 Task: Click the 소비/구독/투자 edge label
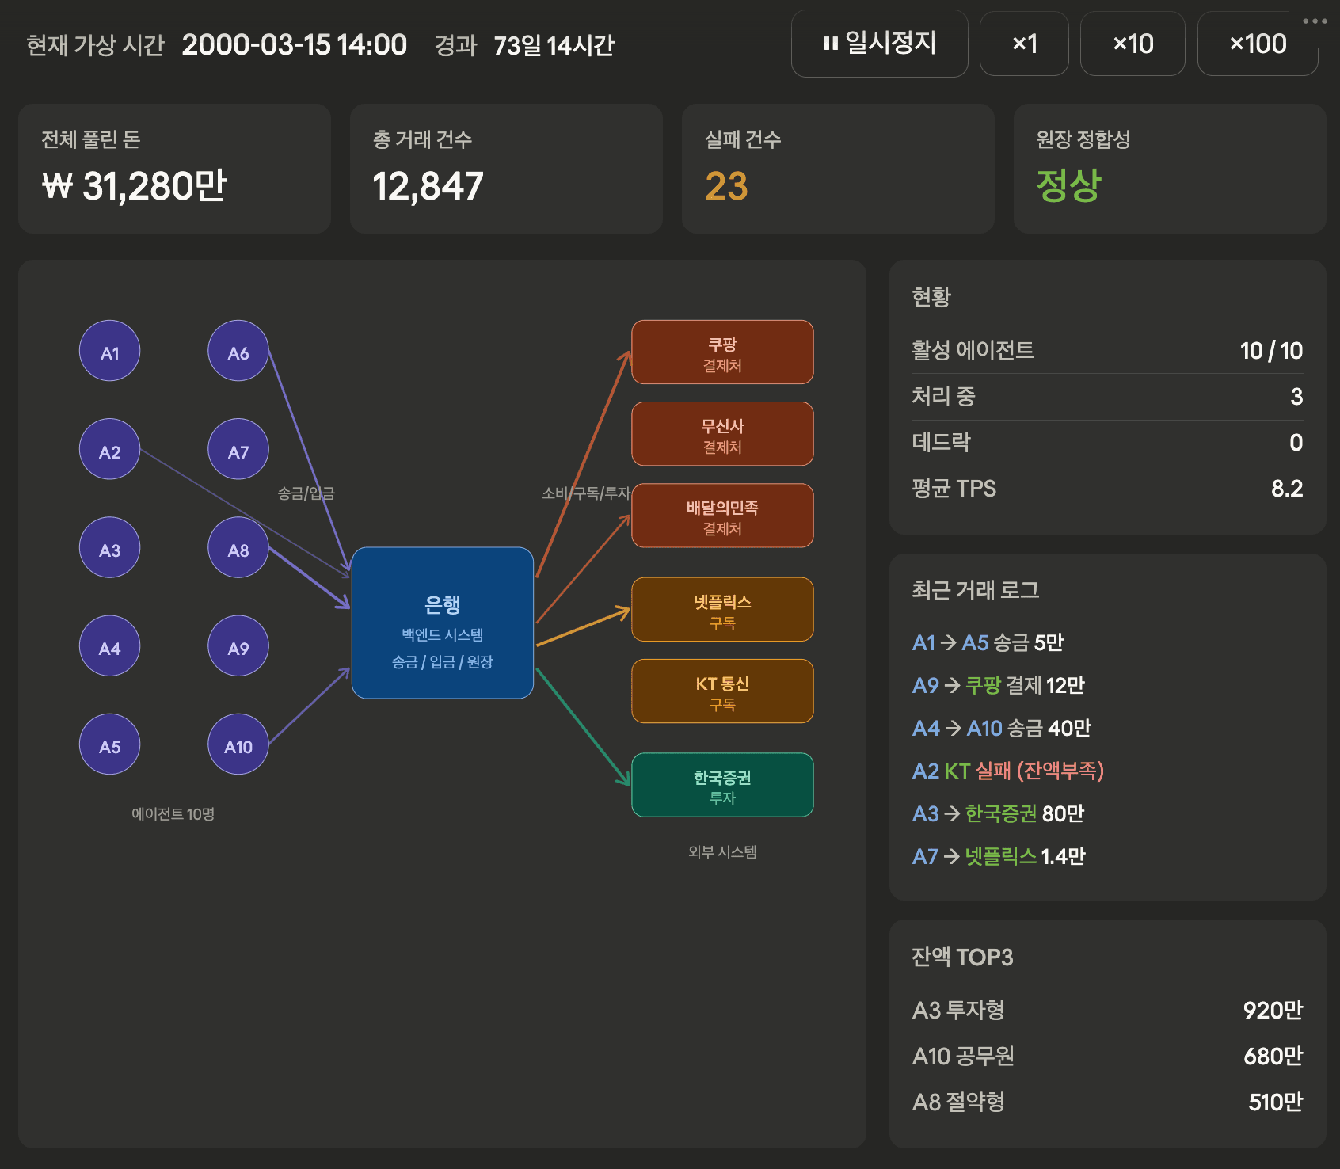(x=586, y=493)
